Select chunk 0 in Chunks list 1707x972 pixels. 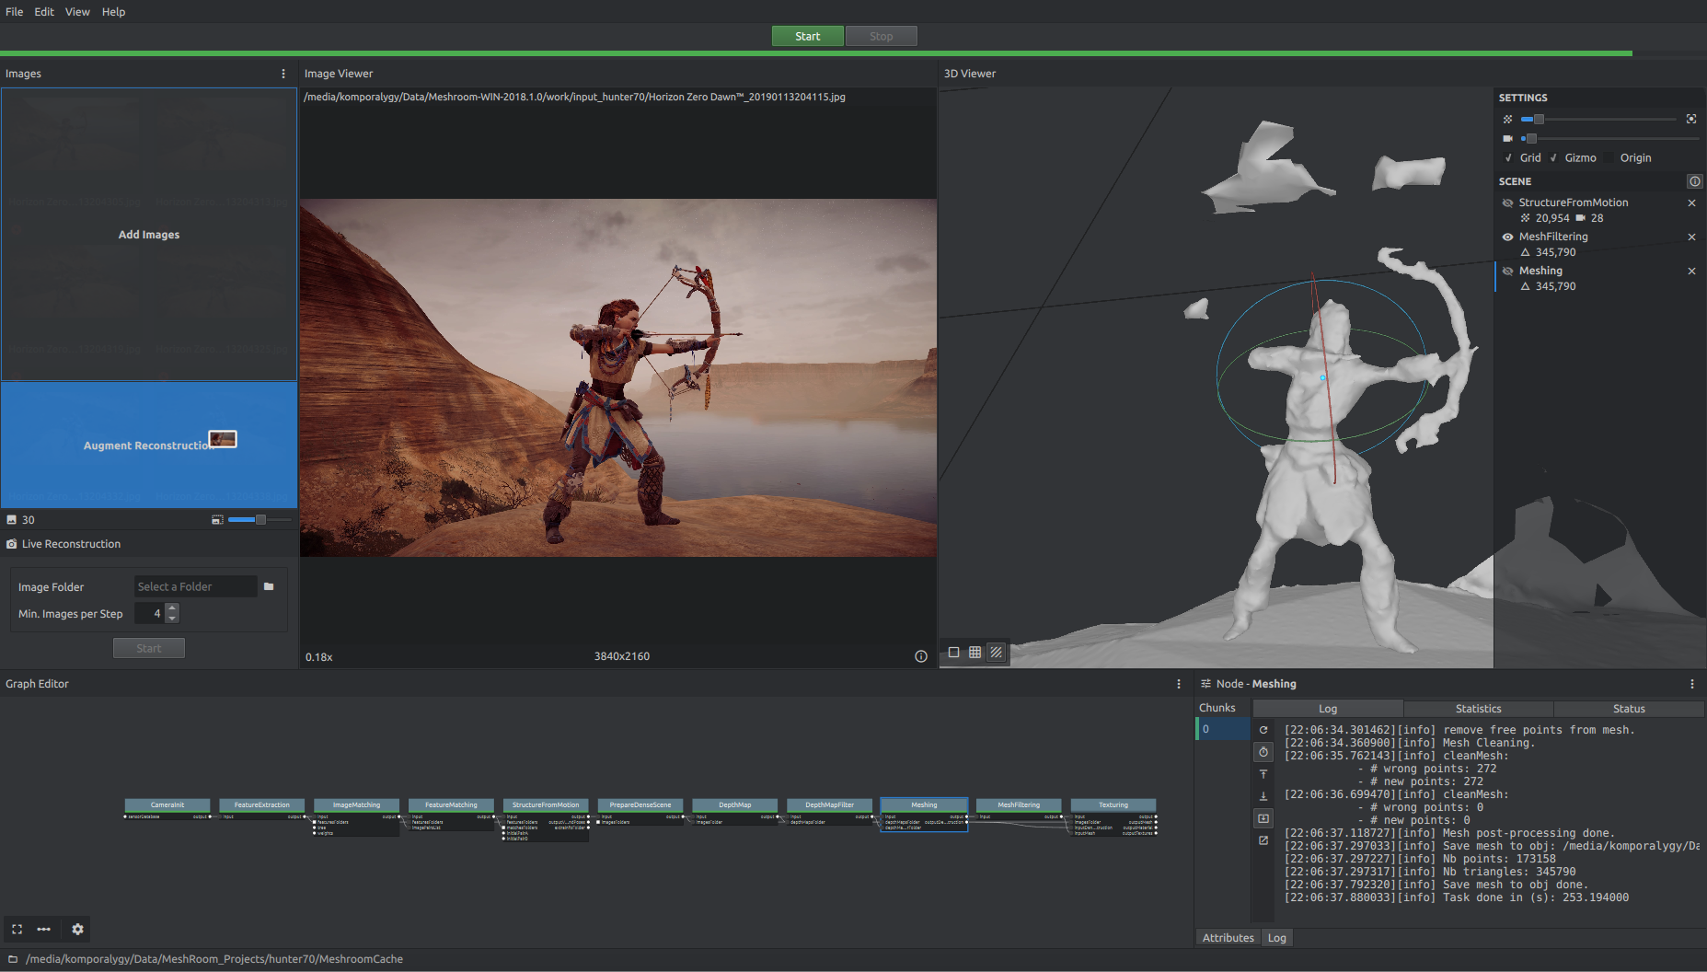(x=1223, y=729)
